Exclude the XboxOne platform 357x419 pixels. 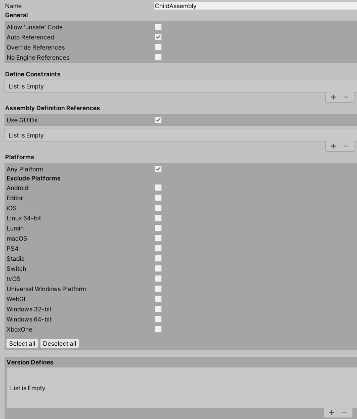[158, 330]
